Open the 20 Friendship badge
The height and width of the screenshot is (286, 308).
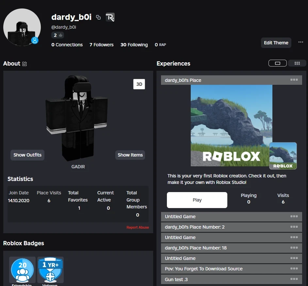click(x=22, y=270)
